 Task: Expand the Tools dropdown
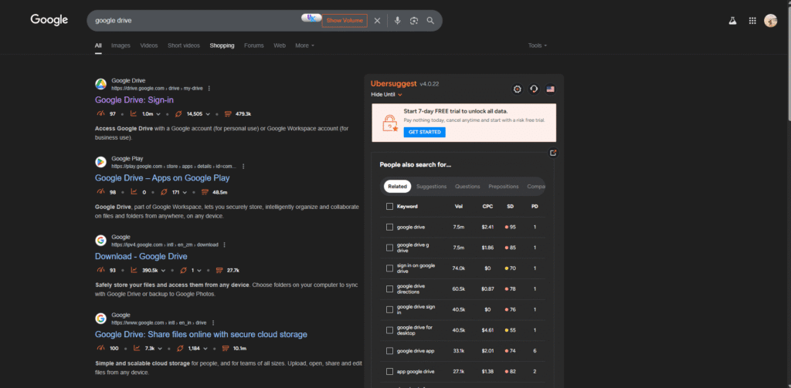tap(537, 46)
